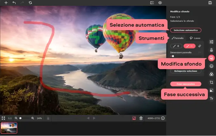Open the three-circles effects tool
216x136 pixels.
point(211,74)
